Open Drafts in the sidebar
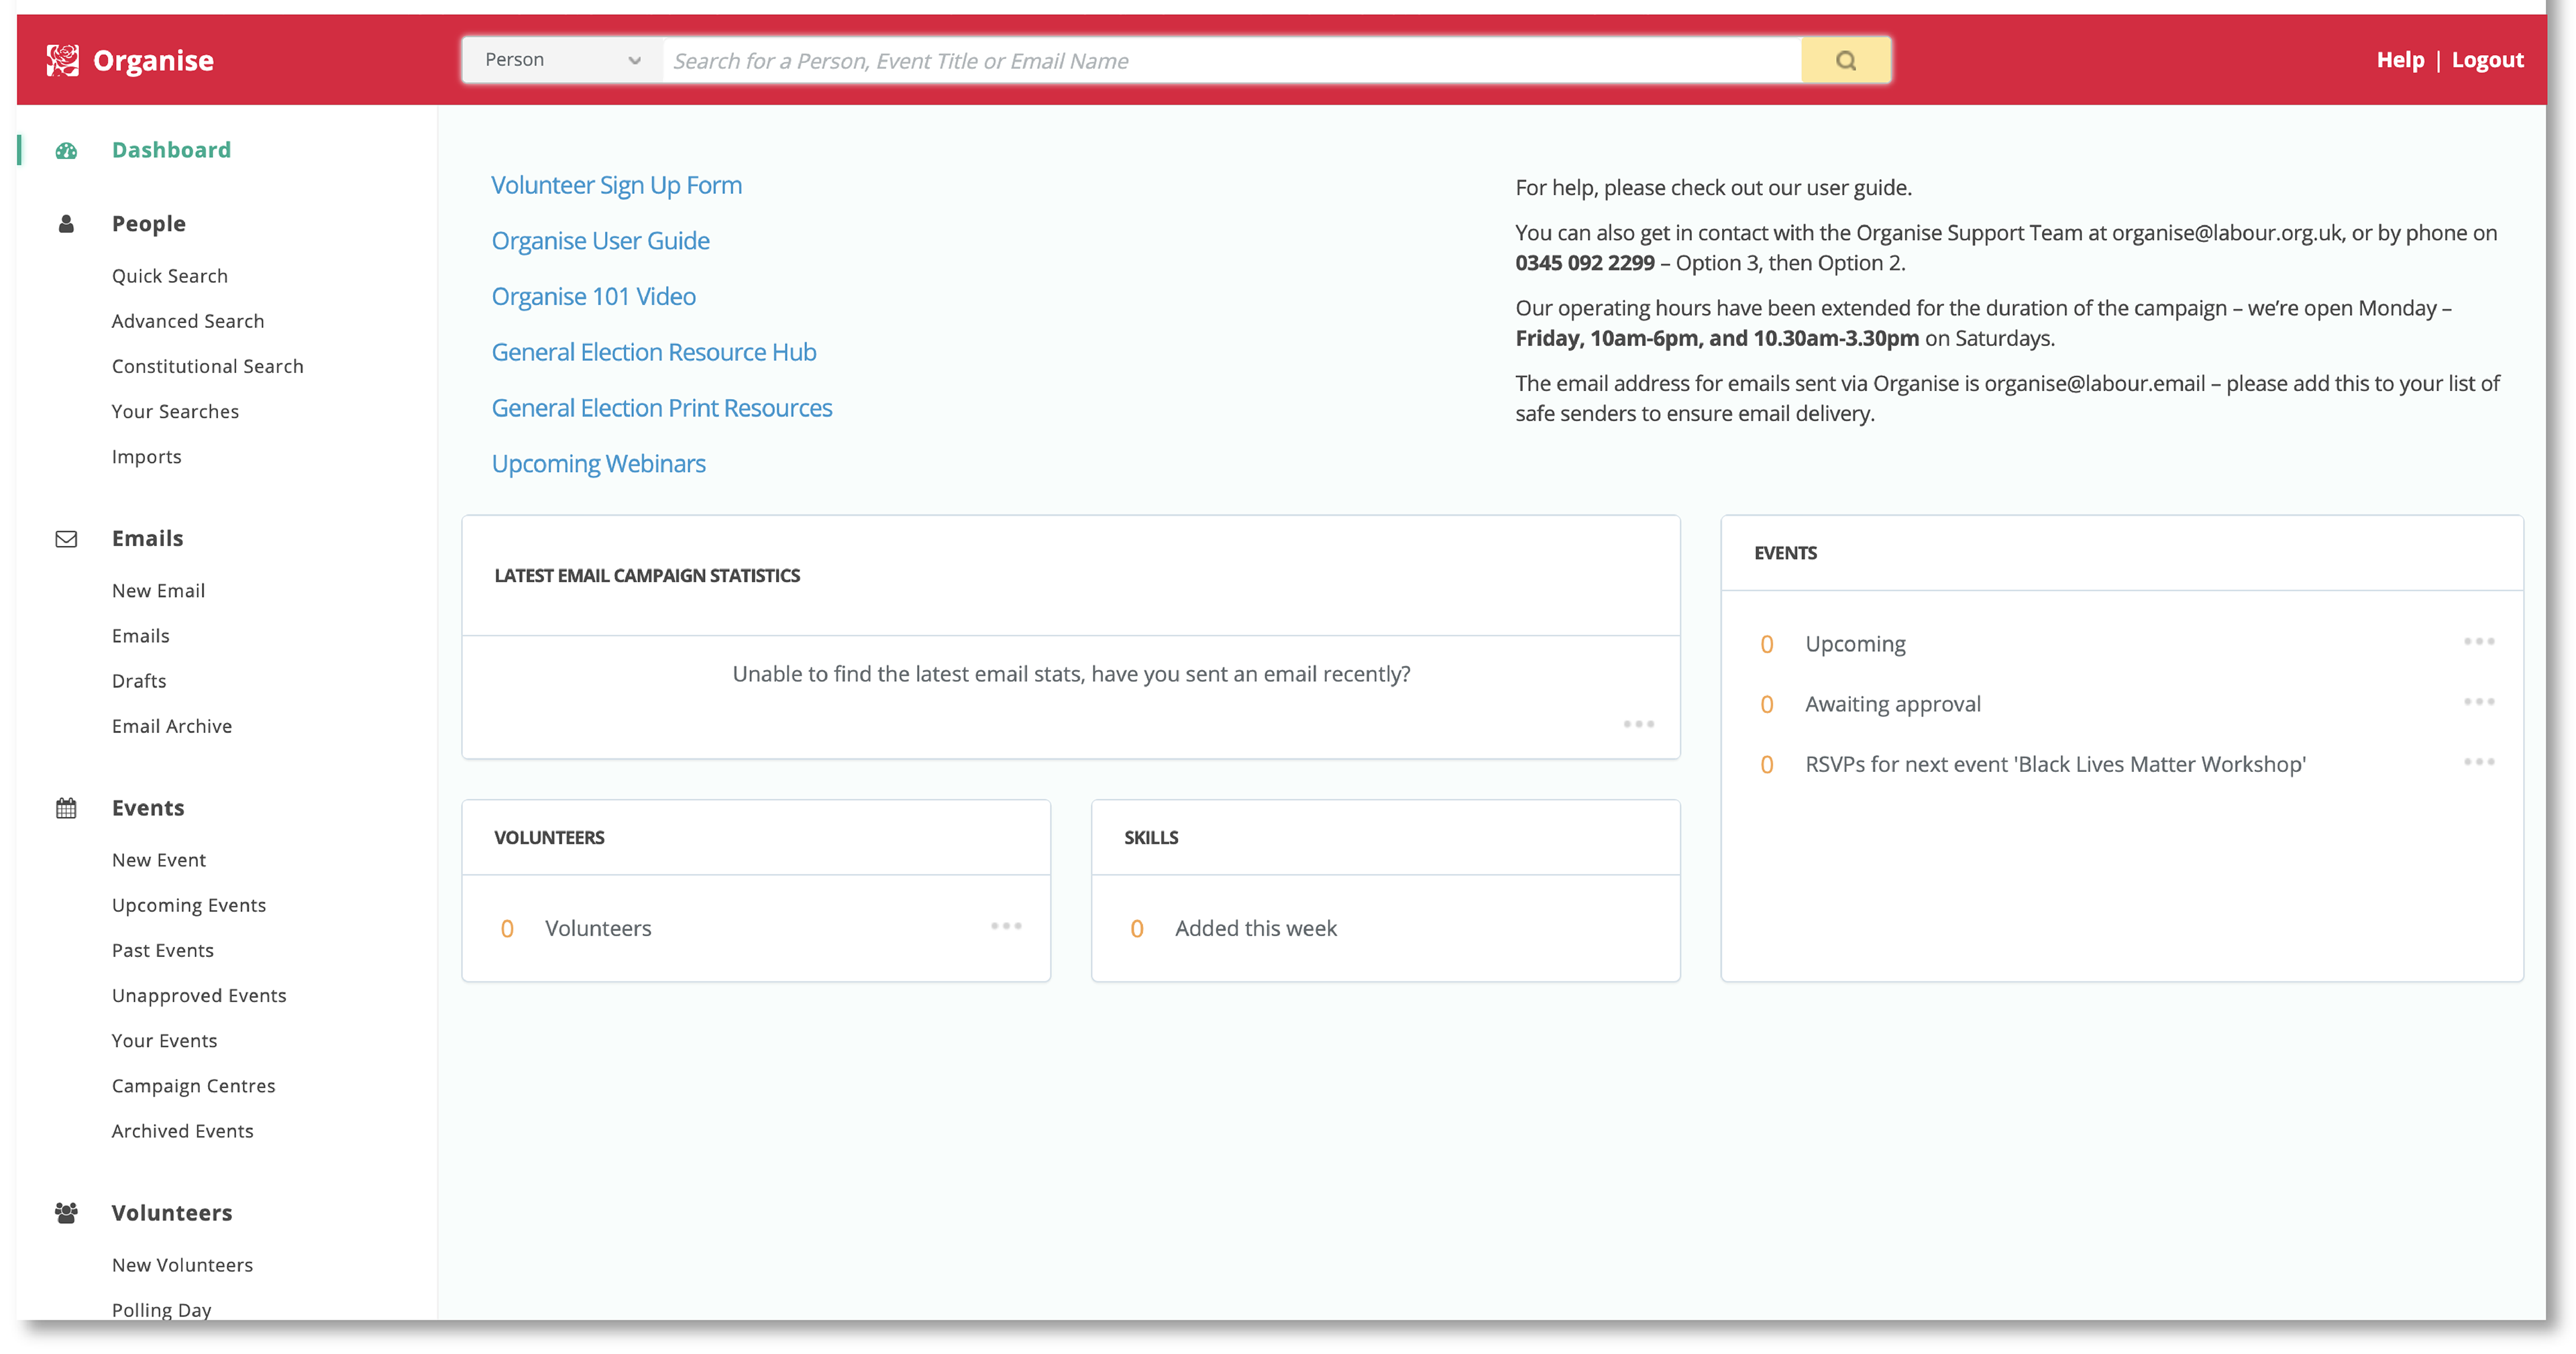This screenshot has width=2576, height=1354. click(x=139, y=681)
